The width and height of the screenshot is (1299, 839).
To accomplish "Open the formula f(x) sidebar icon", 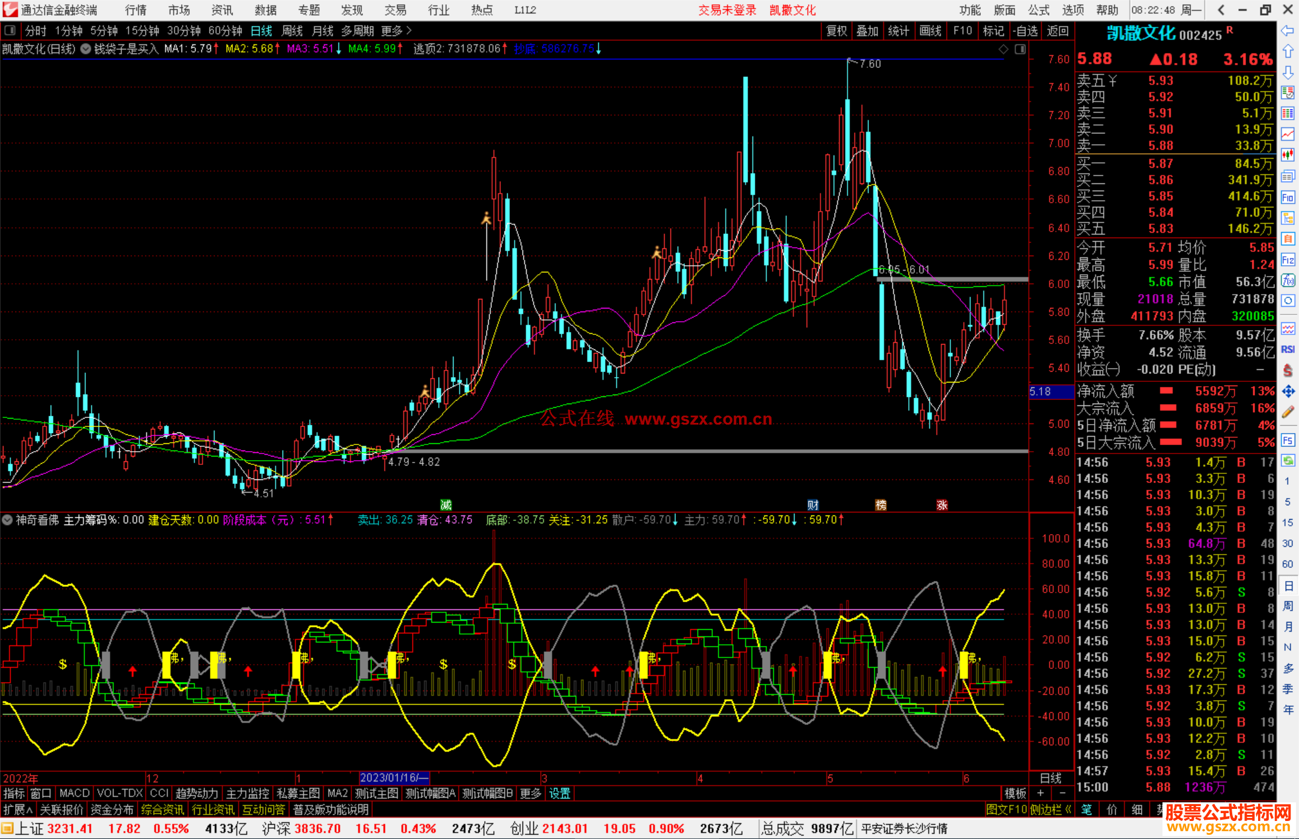I will pos(1288,280).
